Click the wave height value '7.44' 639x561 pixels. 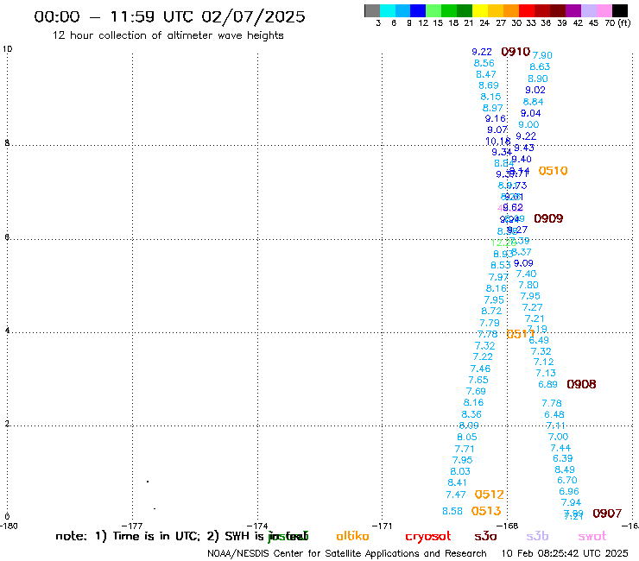560,448
